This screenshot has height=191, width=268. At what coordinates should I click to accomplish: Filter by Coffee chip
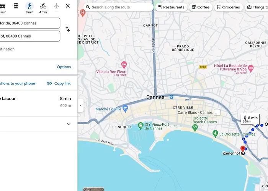pos(201,7)
